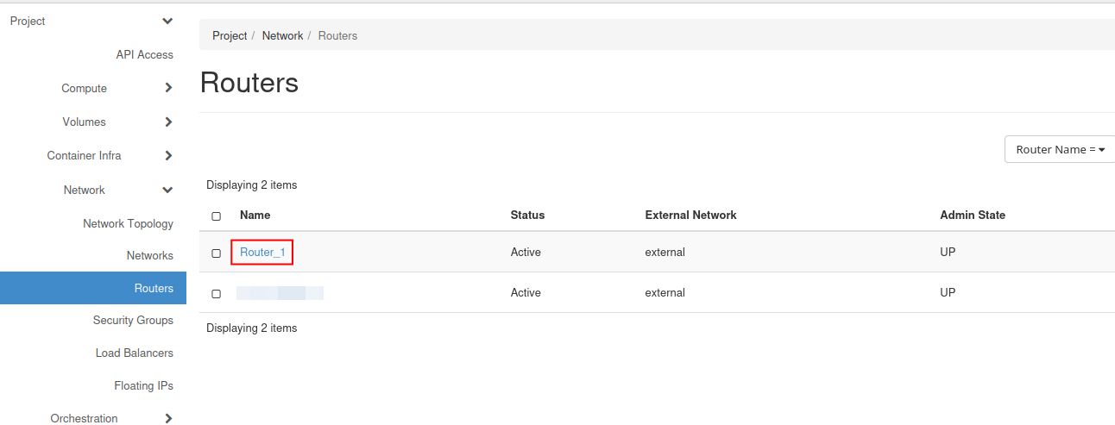Tick the select-all checkbox in header

coord(216,216)
